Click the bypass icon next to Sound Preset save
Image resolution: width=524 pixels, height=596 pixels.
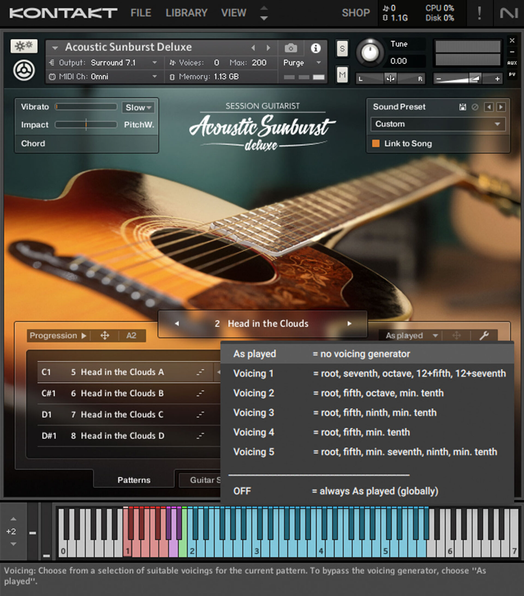tap(475, 107)
